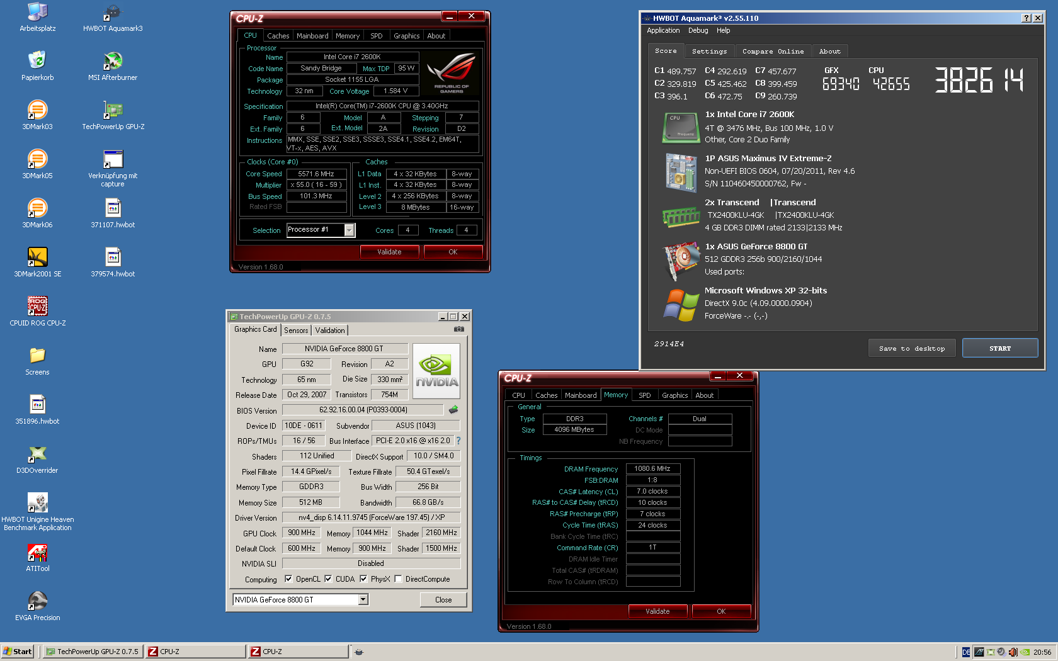This screenshot has width=1058, height=661.
Task: Open the Debug menu in HWBOT Aquamark
Action: click(698, 30)
